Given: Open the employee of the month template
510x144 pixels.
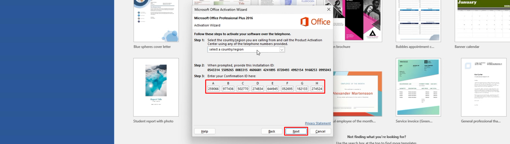Looking at the screenshot, I should tap(357, 94).
